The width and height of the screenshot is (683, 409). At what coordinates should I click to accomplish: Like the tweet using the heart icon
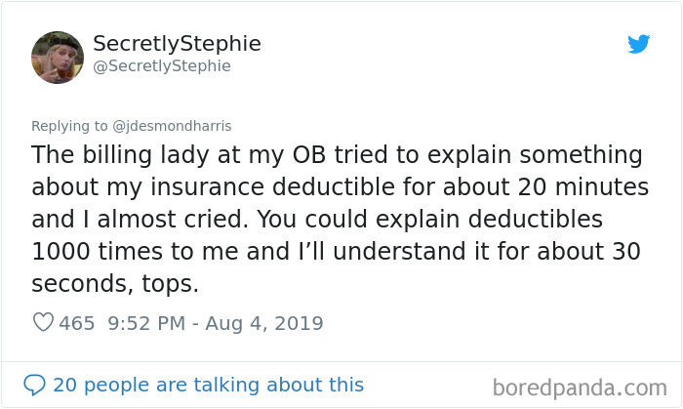tap(43, 323)
